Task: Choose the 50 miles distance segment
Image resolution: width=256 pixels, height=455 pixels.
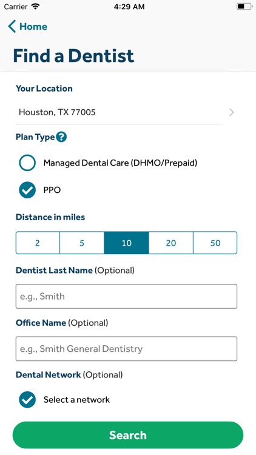Action: [x=215, y=243]
